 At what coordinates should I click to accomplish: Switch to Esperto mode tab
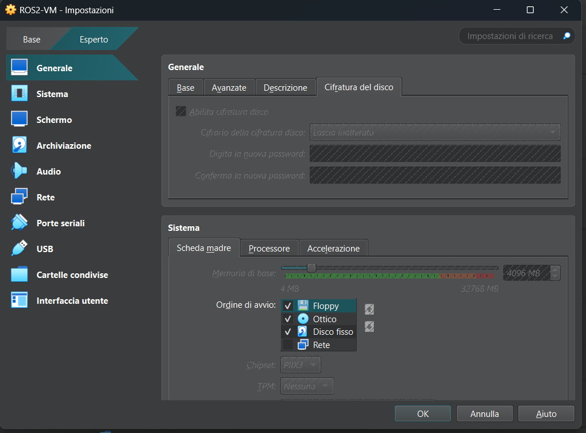[94, 39]
